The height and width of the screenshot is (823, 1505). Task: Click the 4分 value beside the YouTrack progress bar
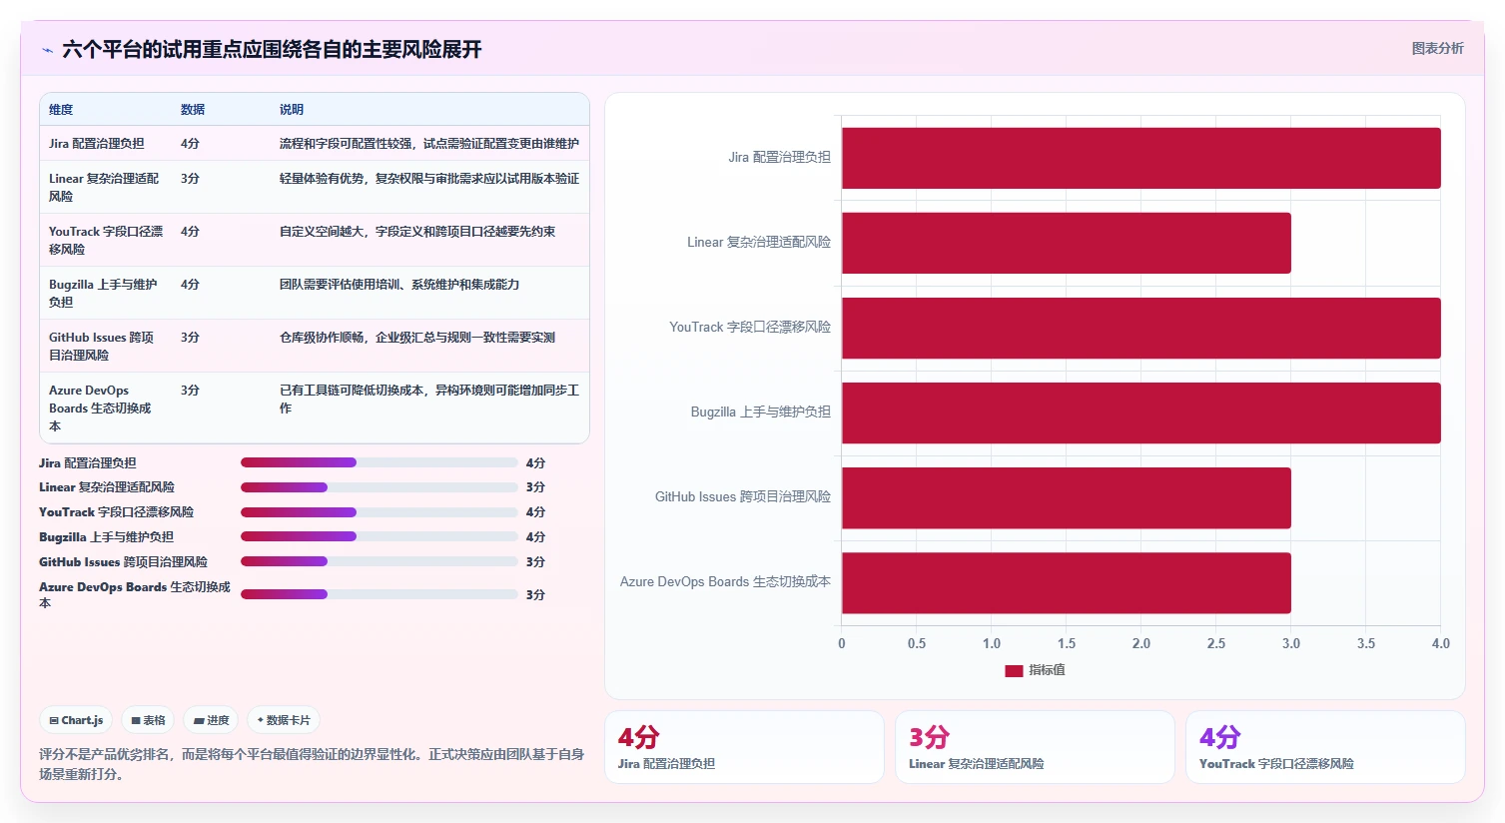point(535,512)
